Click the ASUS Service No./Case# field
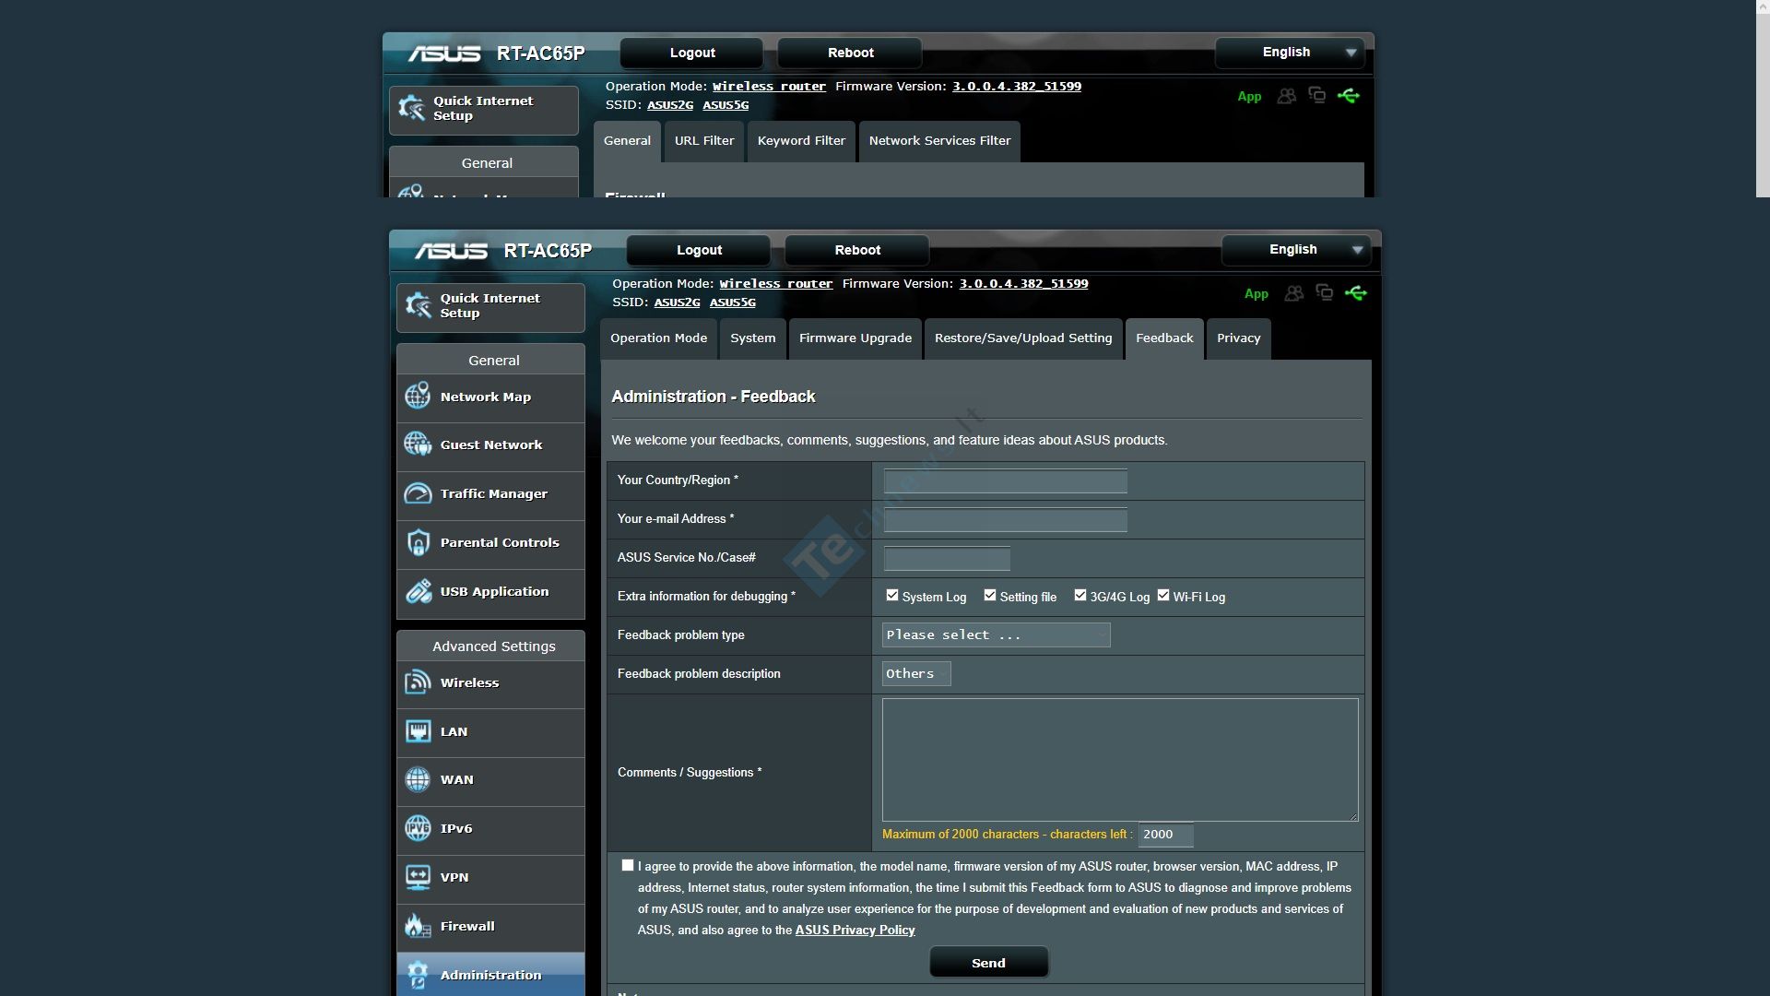 click(x=947, y=558)
